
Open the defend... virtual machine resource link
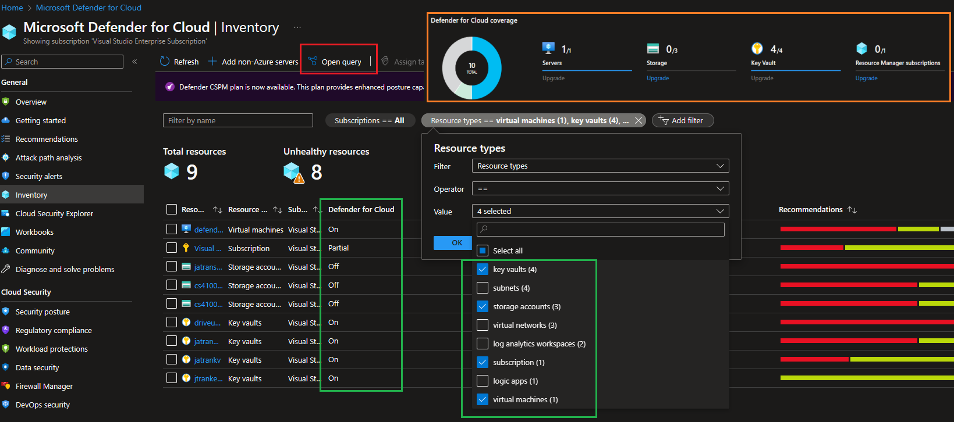(x=208, y=230)
